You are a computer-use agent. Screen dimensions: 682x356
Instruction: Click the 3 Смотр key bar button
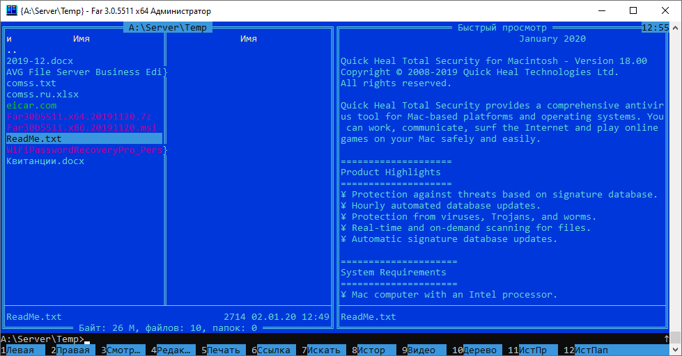pos(123,350)
